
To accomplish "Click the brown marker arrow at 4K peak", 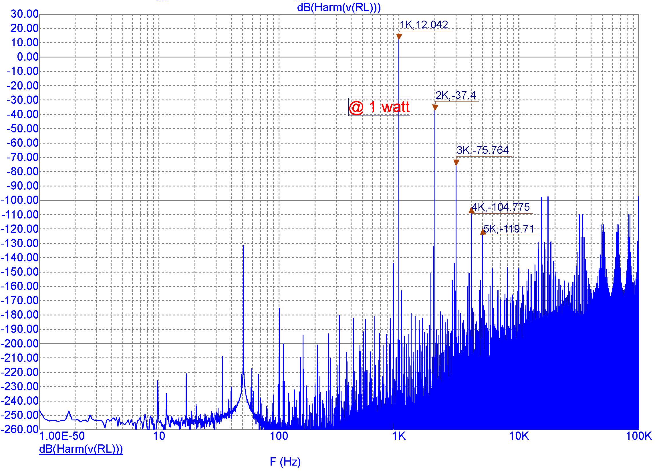I will (x=471, y=210).
